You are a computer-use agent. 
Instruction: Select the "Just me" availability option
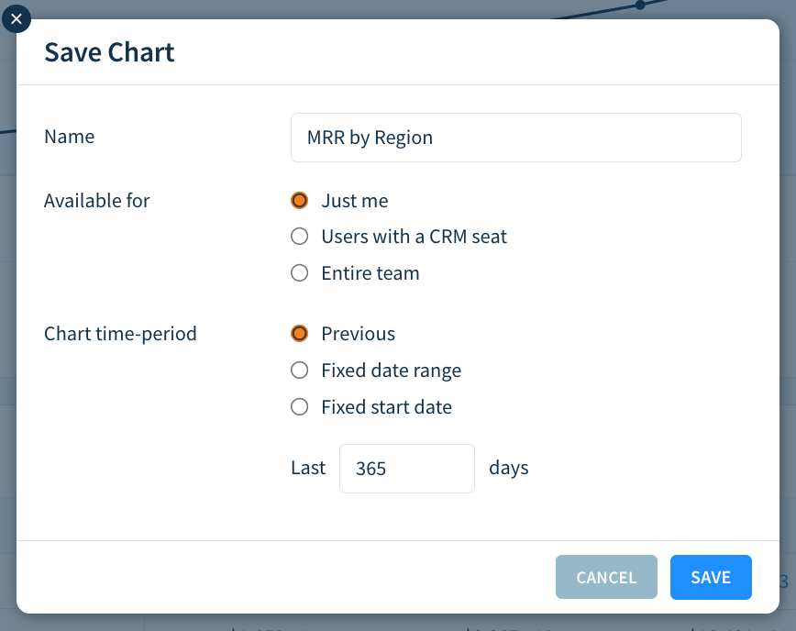299,200
